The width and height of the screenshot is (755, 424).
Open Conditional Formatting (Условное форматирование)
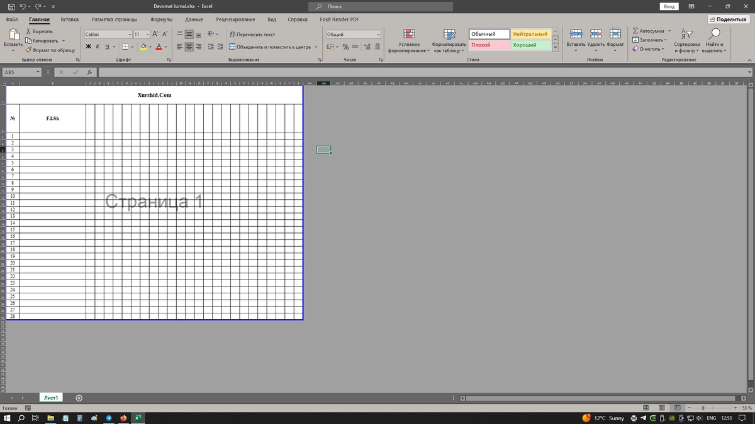coord(409,40)
